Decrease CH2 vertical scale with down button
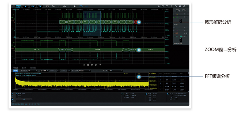This screenshot has height=113, width=243. point(181,22)
